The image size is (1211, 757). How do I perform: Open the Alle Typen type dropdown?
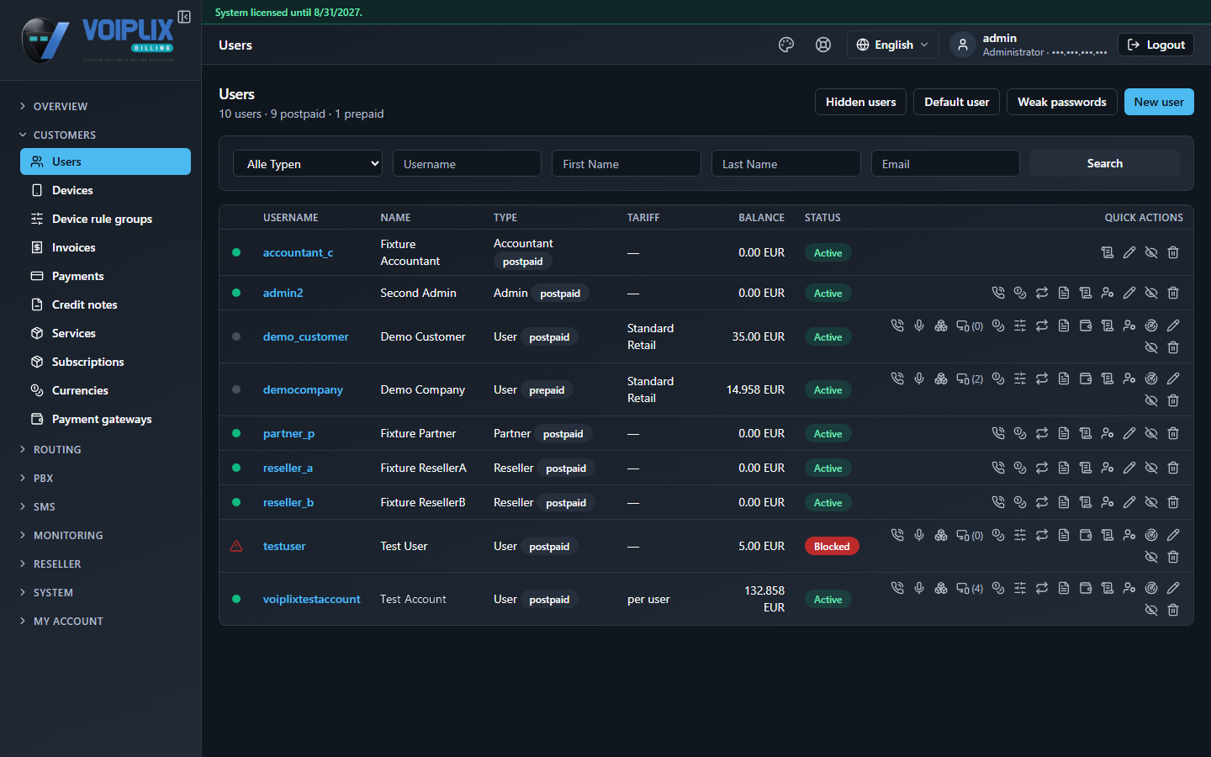308,163
